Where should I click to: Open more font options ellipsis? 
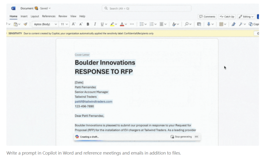[132, 24]
